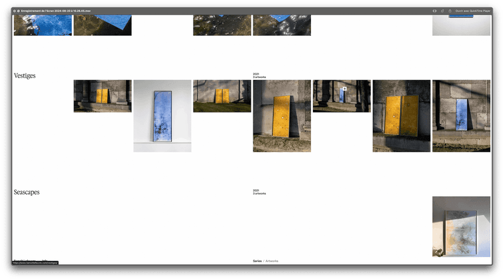
Task: Switch to the Artworks view tab
Action: pos(272,261)
